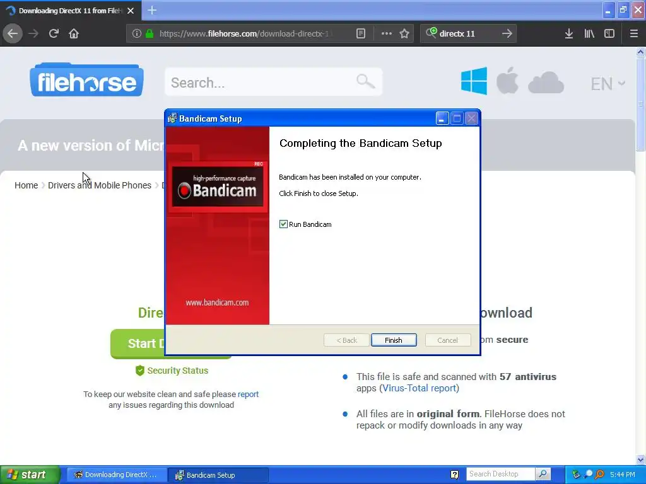Select the Downloading DirectX 11 browser tab

pyautogui.click(x=70, y=11)
